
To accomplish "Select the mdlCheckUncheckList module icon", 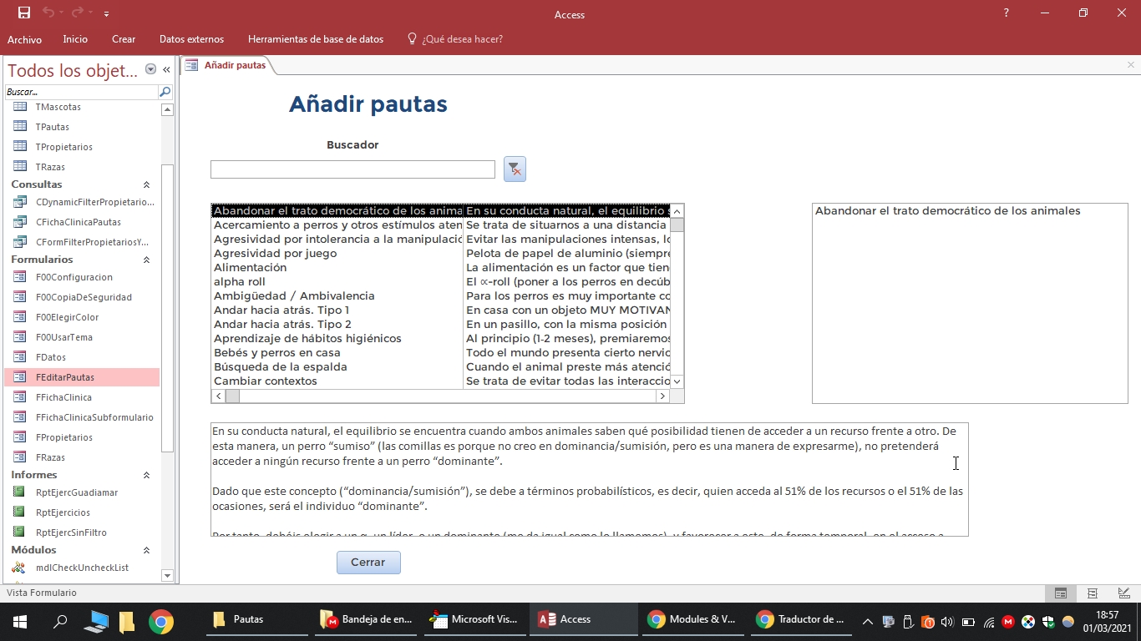I will coord(21,568).
